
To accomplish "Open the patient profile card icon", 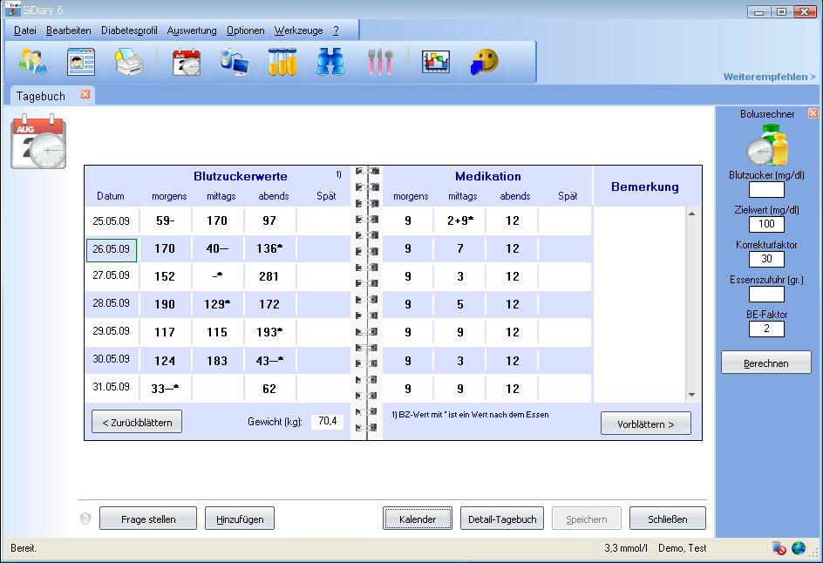I will [81, 62].
